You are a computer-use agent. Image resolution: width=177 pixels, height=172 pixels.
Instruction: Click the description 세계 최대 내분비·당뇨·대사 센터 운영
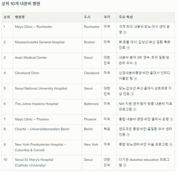point(144,29)
